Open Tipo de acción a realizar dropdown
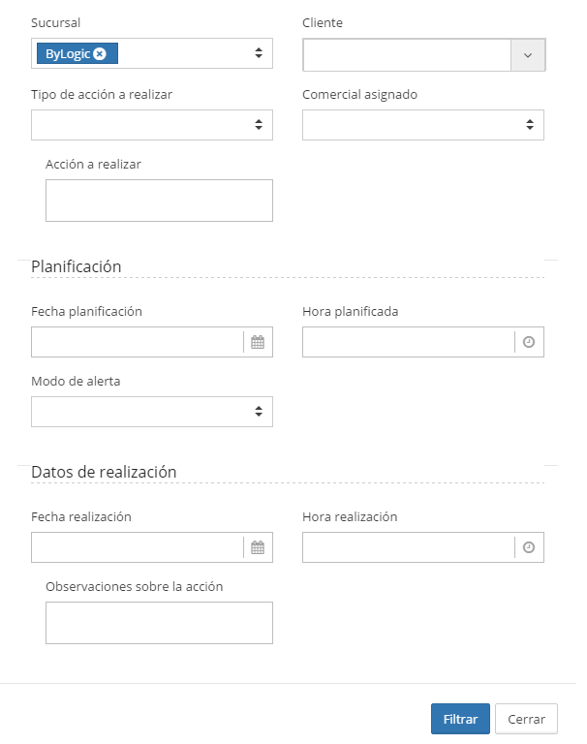 [152, 125]
